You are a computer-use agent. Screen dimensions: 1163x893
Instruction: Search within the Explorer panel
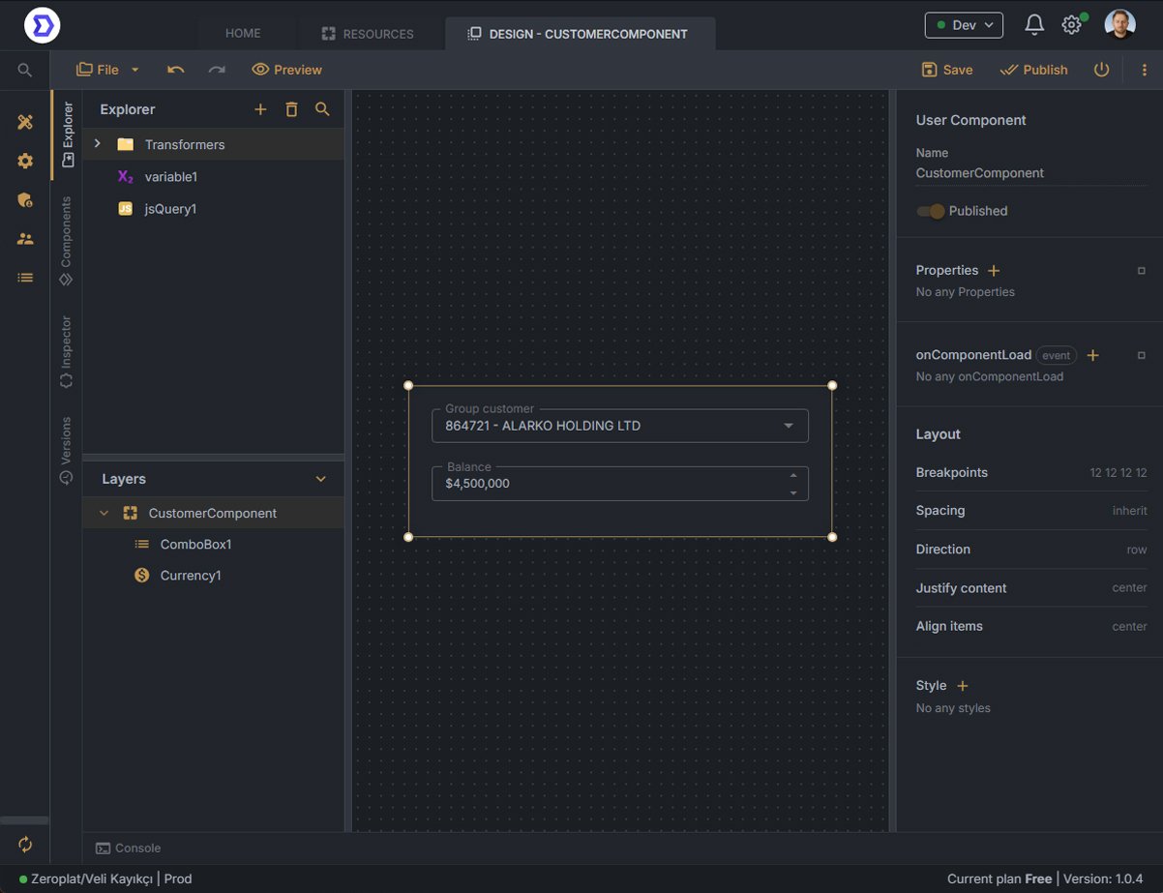pyautogui.click(x=322, y=109)
